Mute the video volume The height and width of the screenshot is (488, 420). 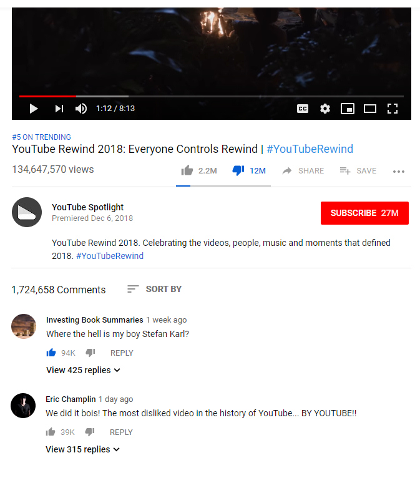[81, 109]
